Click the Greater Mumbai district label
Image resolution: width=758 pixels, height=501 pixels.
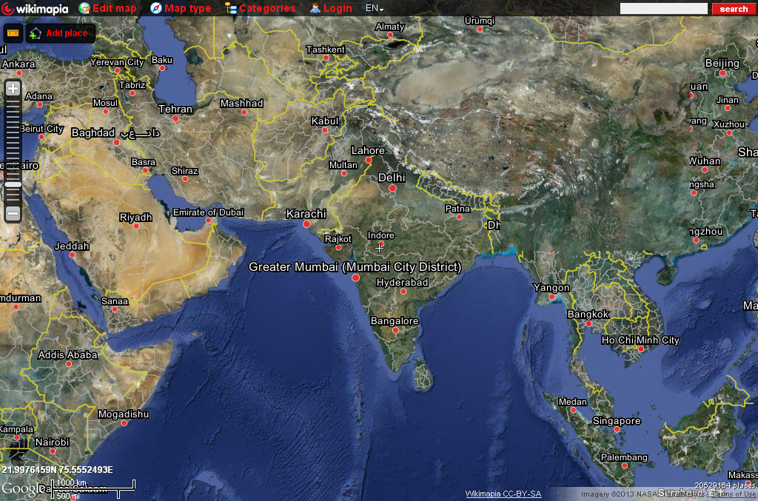click(x=358, y=266)
